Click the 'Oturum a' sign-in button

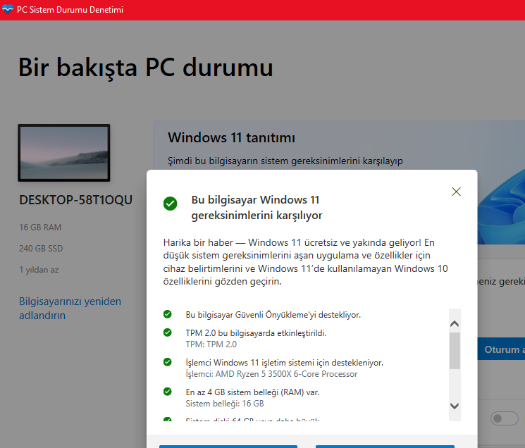(501, 349)
